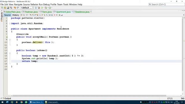Click the Debug Project icon
This screenshot has height=104, width=185.
(x=46, y=8)
